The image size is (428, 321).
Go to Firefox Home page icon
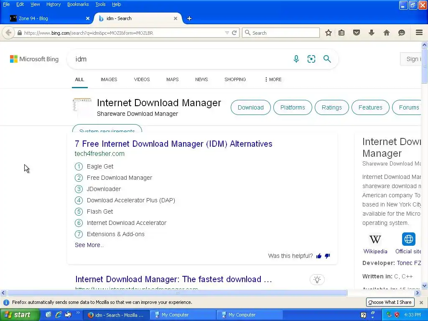click(387, 33)
